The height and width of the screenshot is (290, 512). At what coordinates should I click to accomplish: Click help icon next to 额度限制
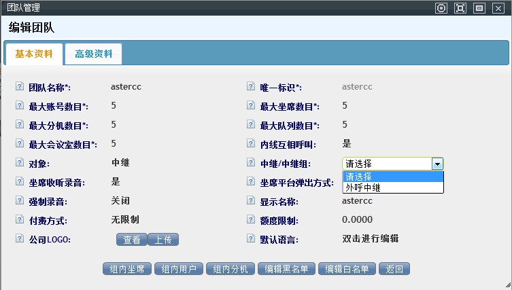(x=251, y=220)
